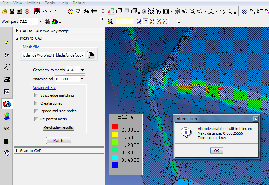Select the lightning bolt sidebar icon
Viewport: 269px width, 185px height.
(6, 43)
